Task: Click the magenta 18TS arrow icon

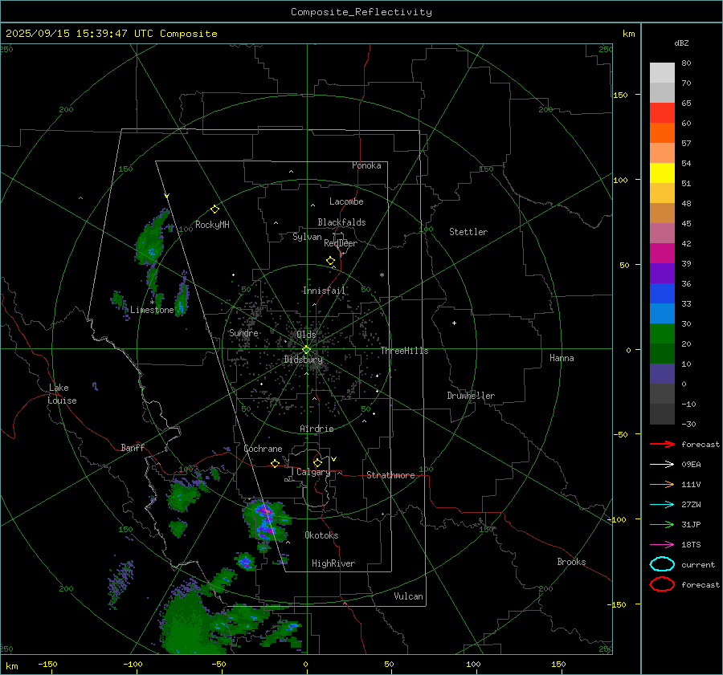Action: [662, 545]
